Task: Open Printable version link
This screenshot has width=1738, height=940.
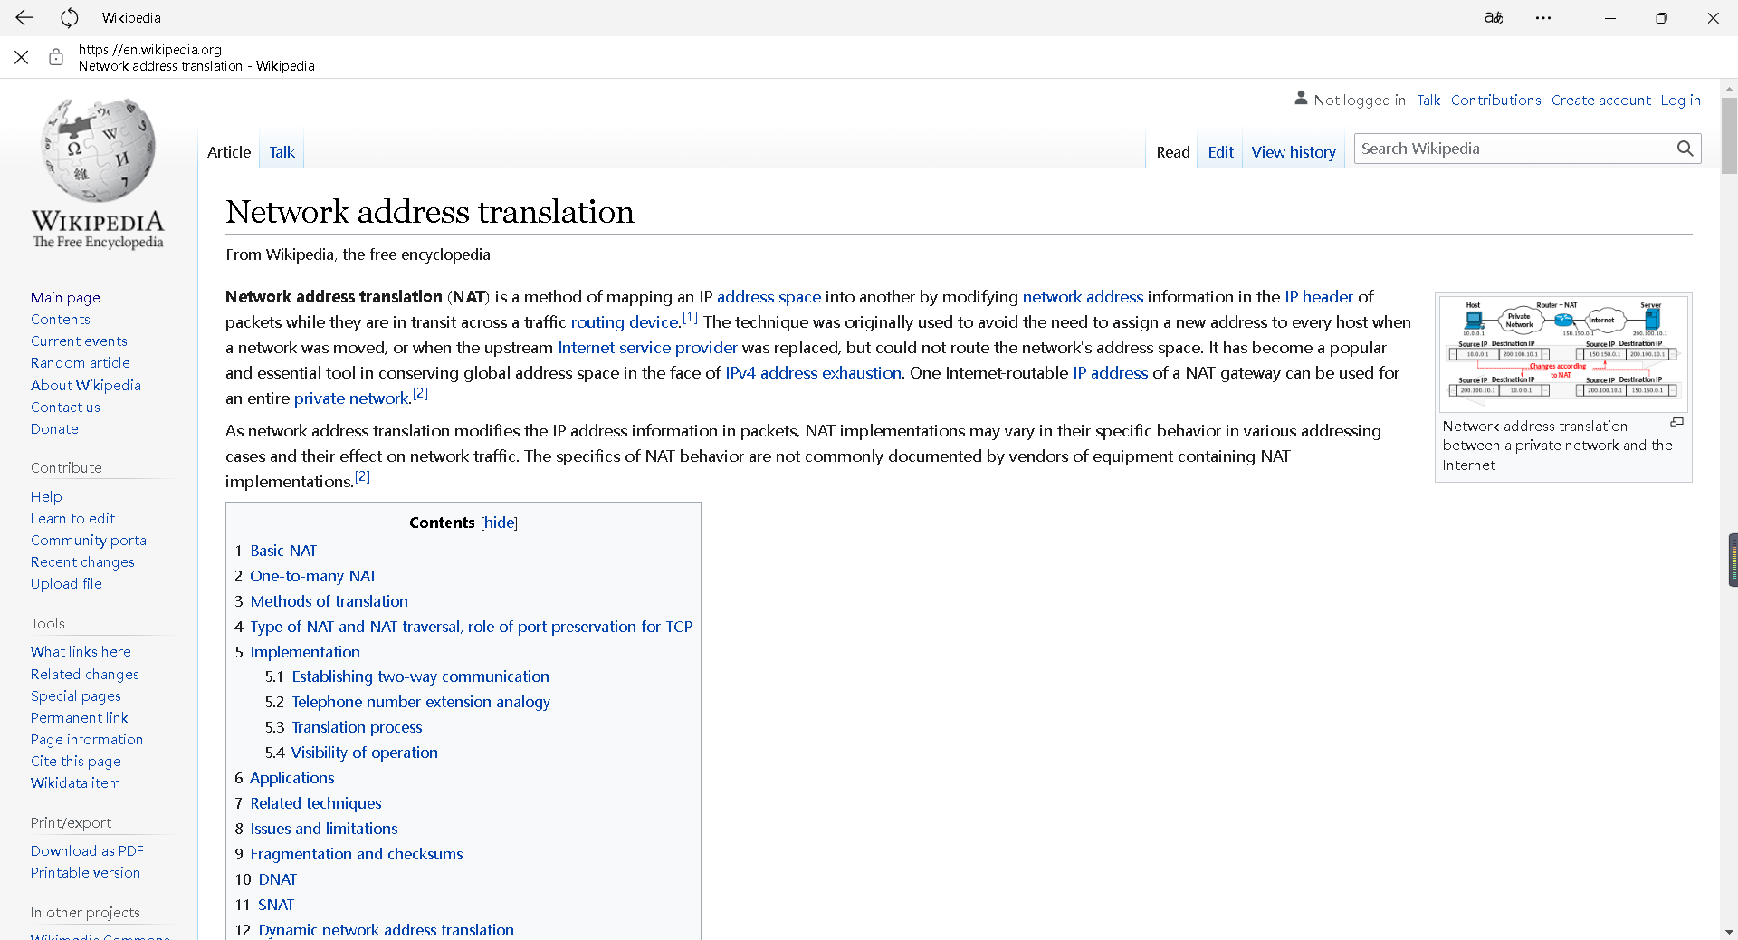Action: tap(85, 873)
